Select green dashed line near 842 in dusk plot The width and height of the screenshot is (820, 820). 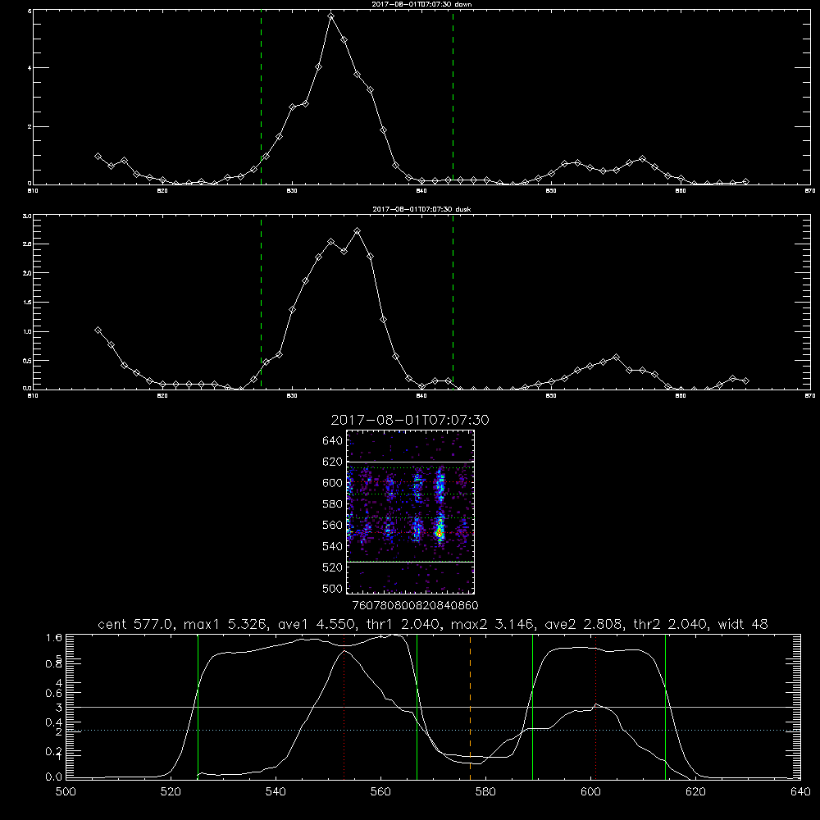[x=453, y=303]
